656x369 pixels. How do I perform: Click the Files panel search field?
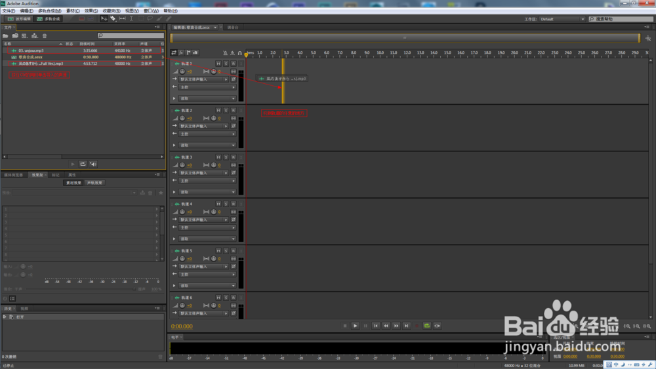(x=131, y=35)
